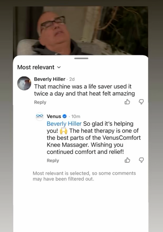Click the 2d timestamp on Beverly's comment
The width and height of the screenshot is (163, 232).
(x=72, y=79)
